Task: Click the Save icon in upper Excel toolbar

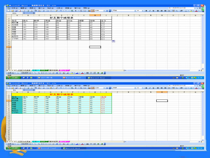Action: 16,11
